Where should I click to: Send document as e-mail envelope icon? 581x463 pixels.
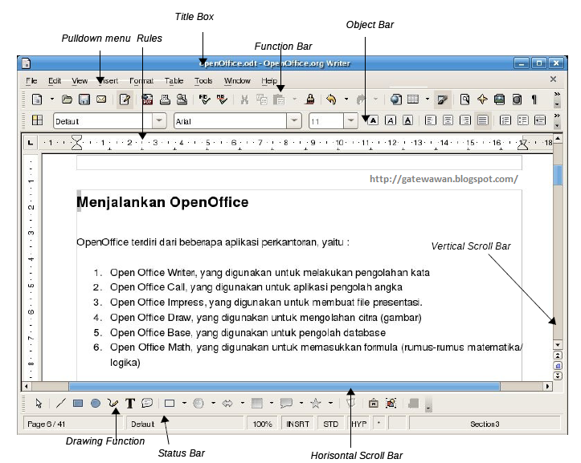pos(101,100)
